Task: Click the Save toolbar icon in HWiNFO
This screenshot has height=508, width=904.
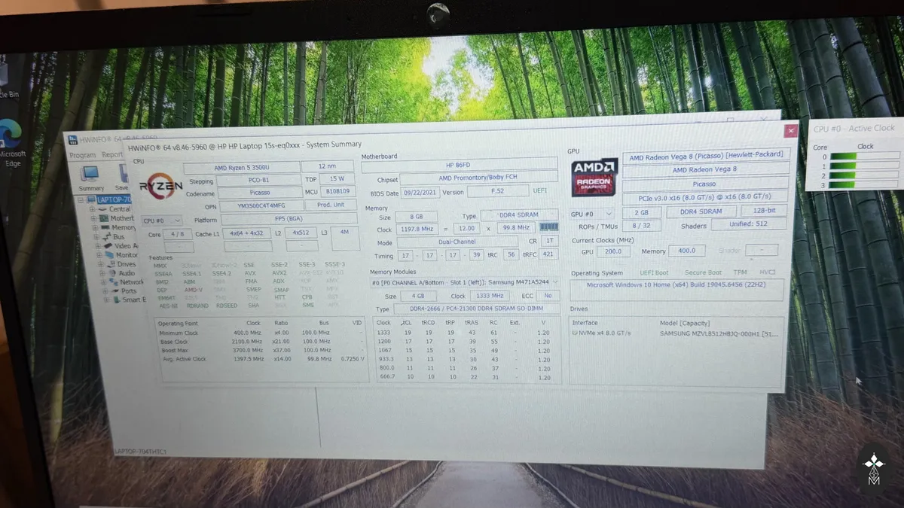Action: tap(121, 178)
